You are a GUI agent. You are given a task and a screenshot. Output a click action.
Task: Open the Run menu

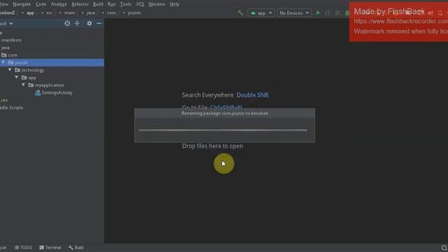click(x=112, y=4)
